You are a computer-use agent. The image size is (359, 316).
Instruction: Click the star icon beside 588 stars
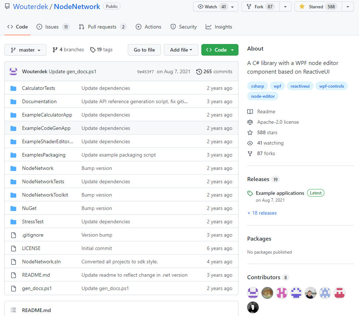coord(250,133)
